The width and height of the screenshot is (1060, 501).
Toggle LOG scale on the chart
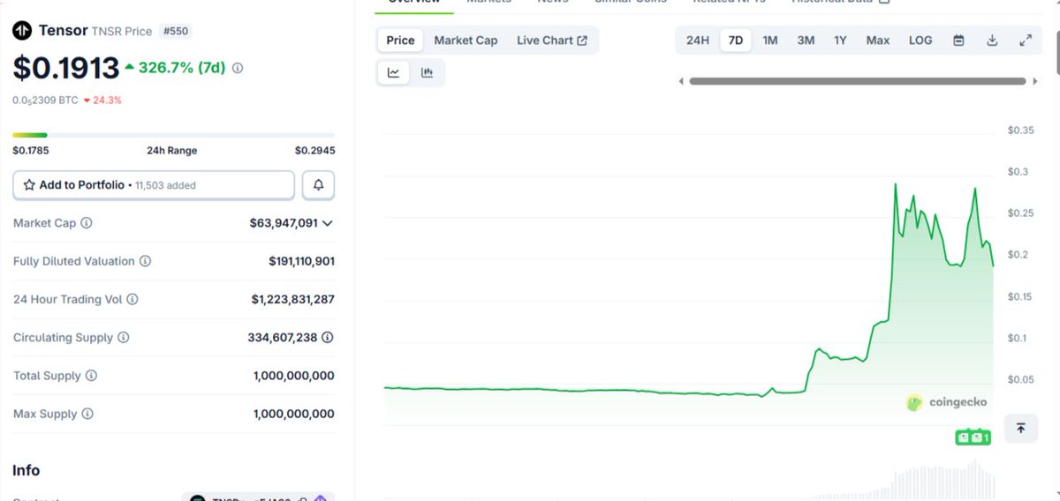tap(920, 41)
